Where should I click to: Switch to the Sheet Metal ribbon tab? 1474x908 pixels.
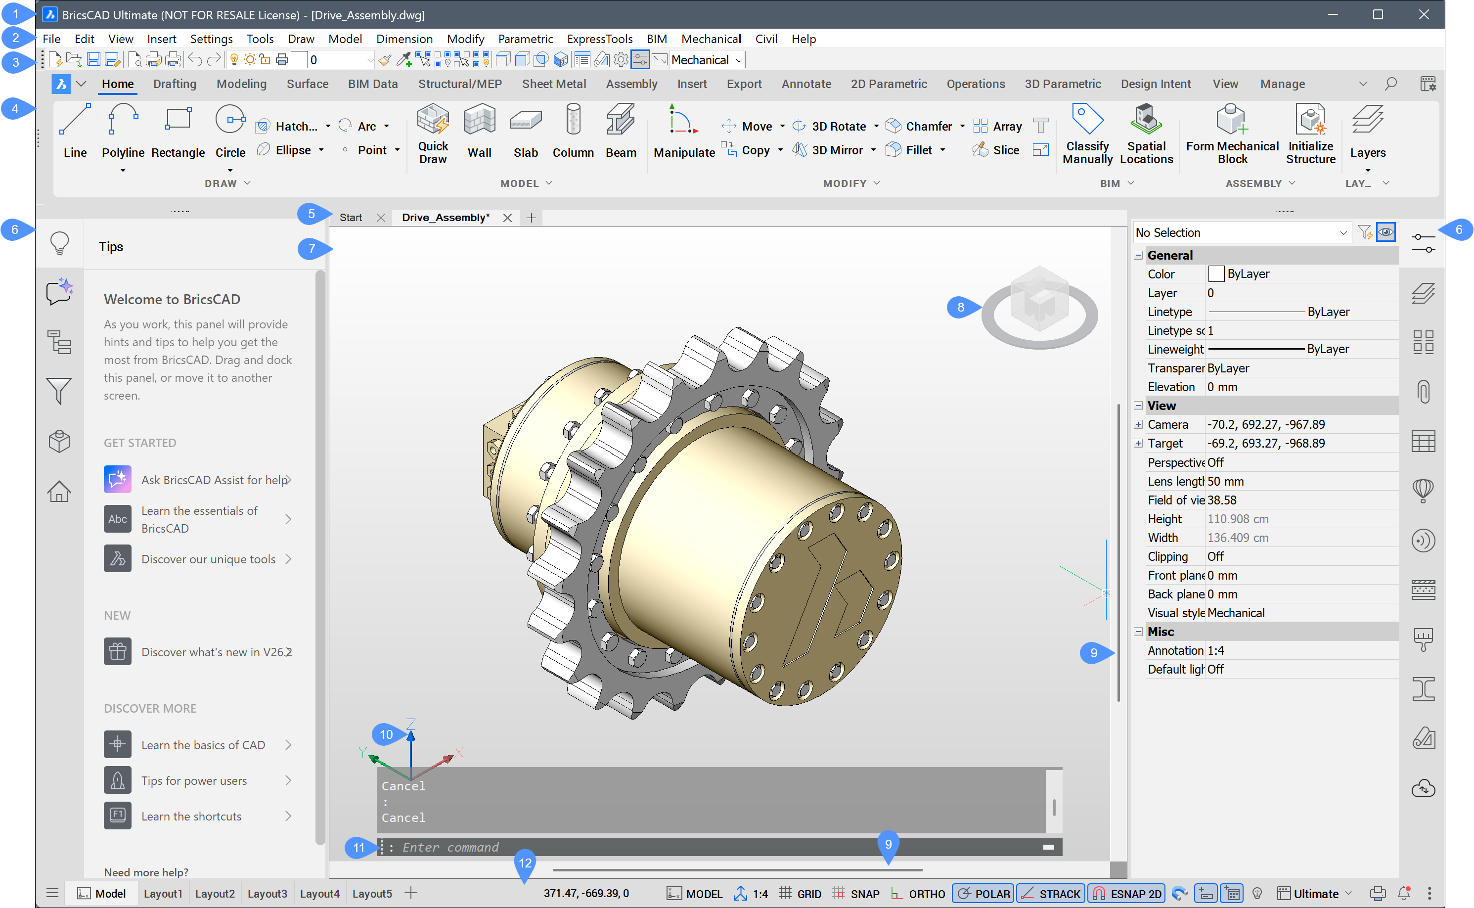coord(554,84)
